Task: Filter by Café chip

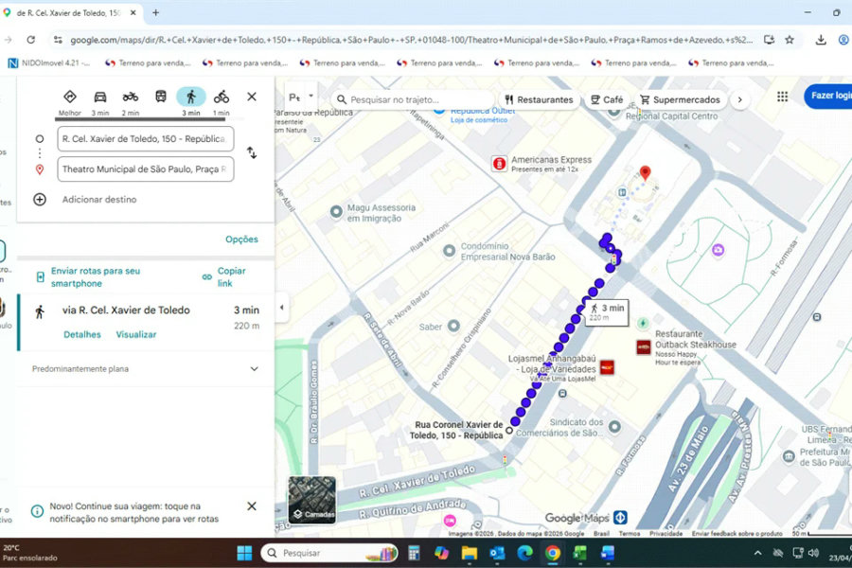Action: coord(607,99)
